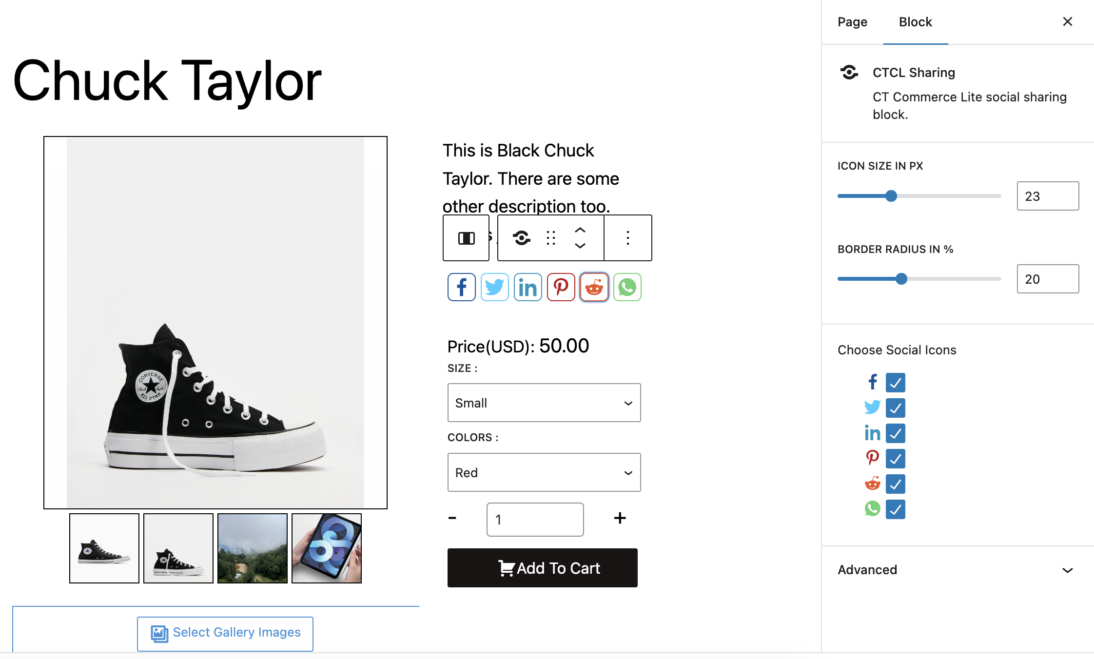This screenshot has height=659, width=1094.
Task: Click the Reddit share icon in preview
Action: point(594,287)
